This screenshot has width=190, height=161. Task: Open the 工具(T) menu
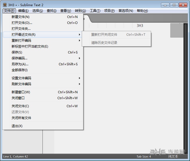pyautogui.click(x=95, y=11)
